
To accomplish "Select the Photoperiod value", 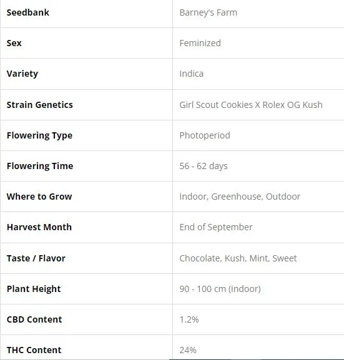I will pyautogui.click(x=205, y=135).
